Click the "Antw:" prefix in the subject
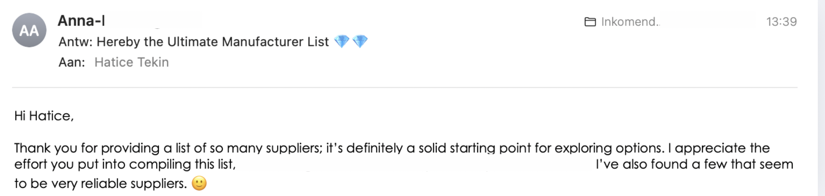 coord(75,42)
